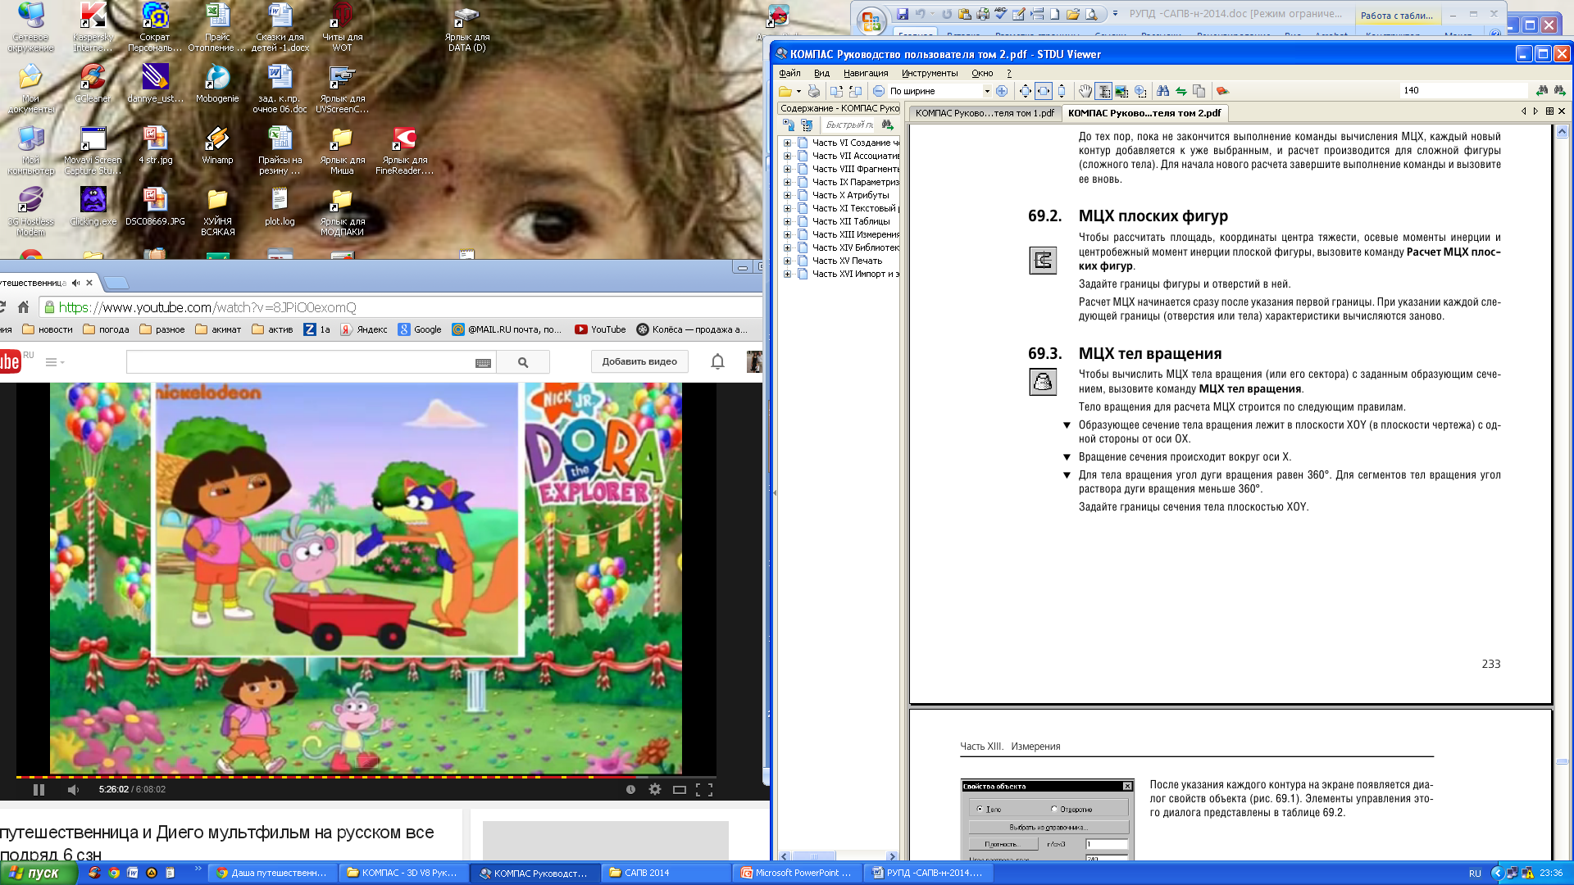Open the Mobogenie desktop shortcut

[217, 84]
